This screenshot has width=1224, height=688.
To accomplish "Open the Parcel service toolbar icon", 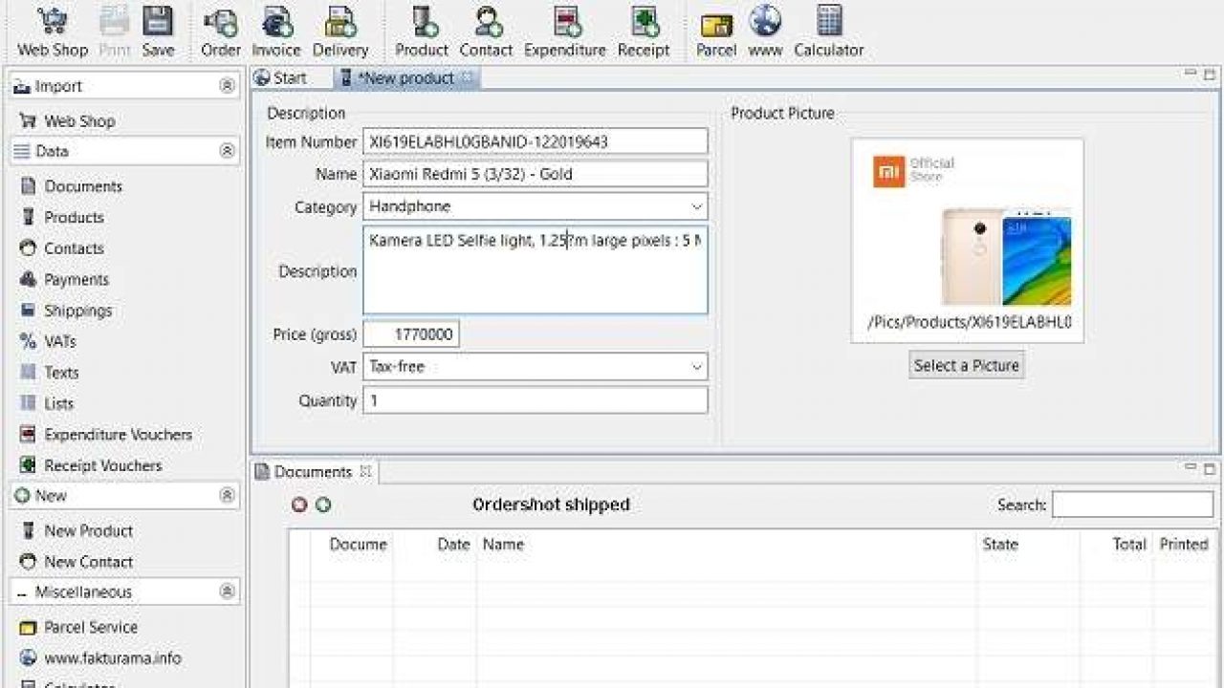I will pyautogui.click(x=716, y=31).
